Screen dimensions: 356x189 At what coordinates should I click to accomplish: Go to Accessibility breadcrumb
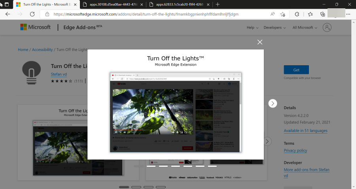(42, 49)
